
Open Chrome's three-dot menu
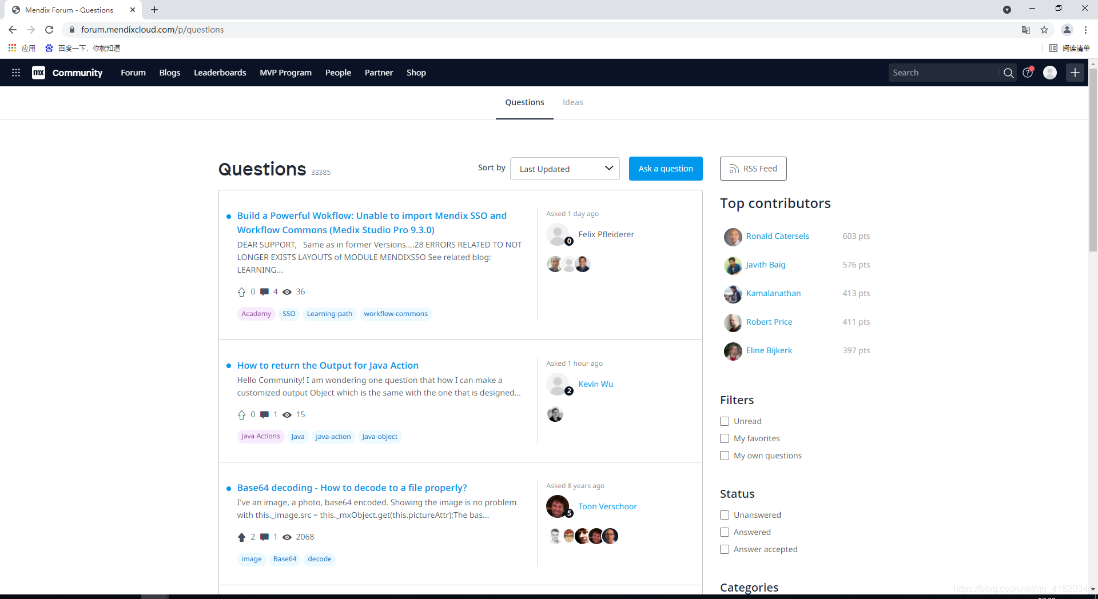point(1085,30)
